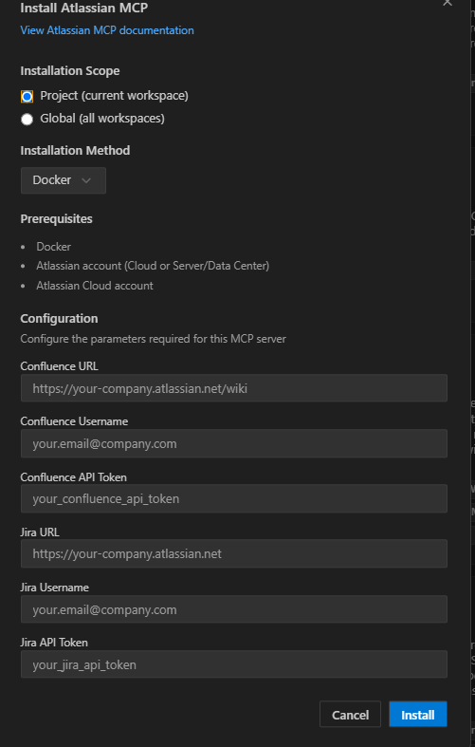Open the Docker installation method dropdown
The width and height of the screenshot is (475, 747).
(64, 180)
